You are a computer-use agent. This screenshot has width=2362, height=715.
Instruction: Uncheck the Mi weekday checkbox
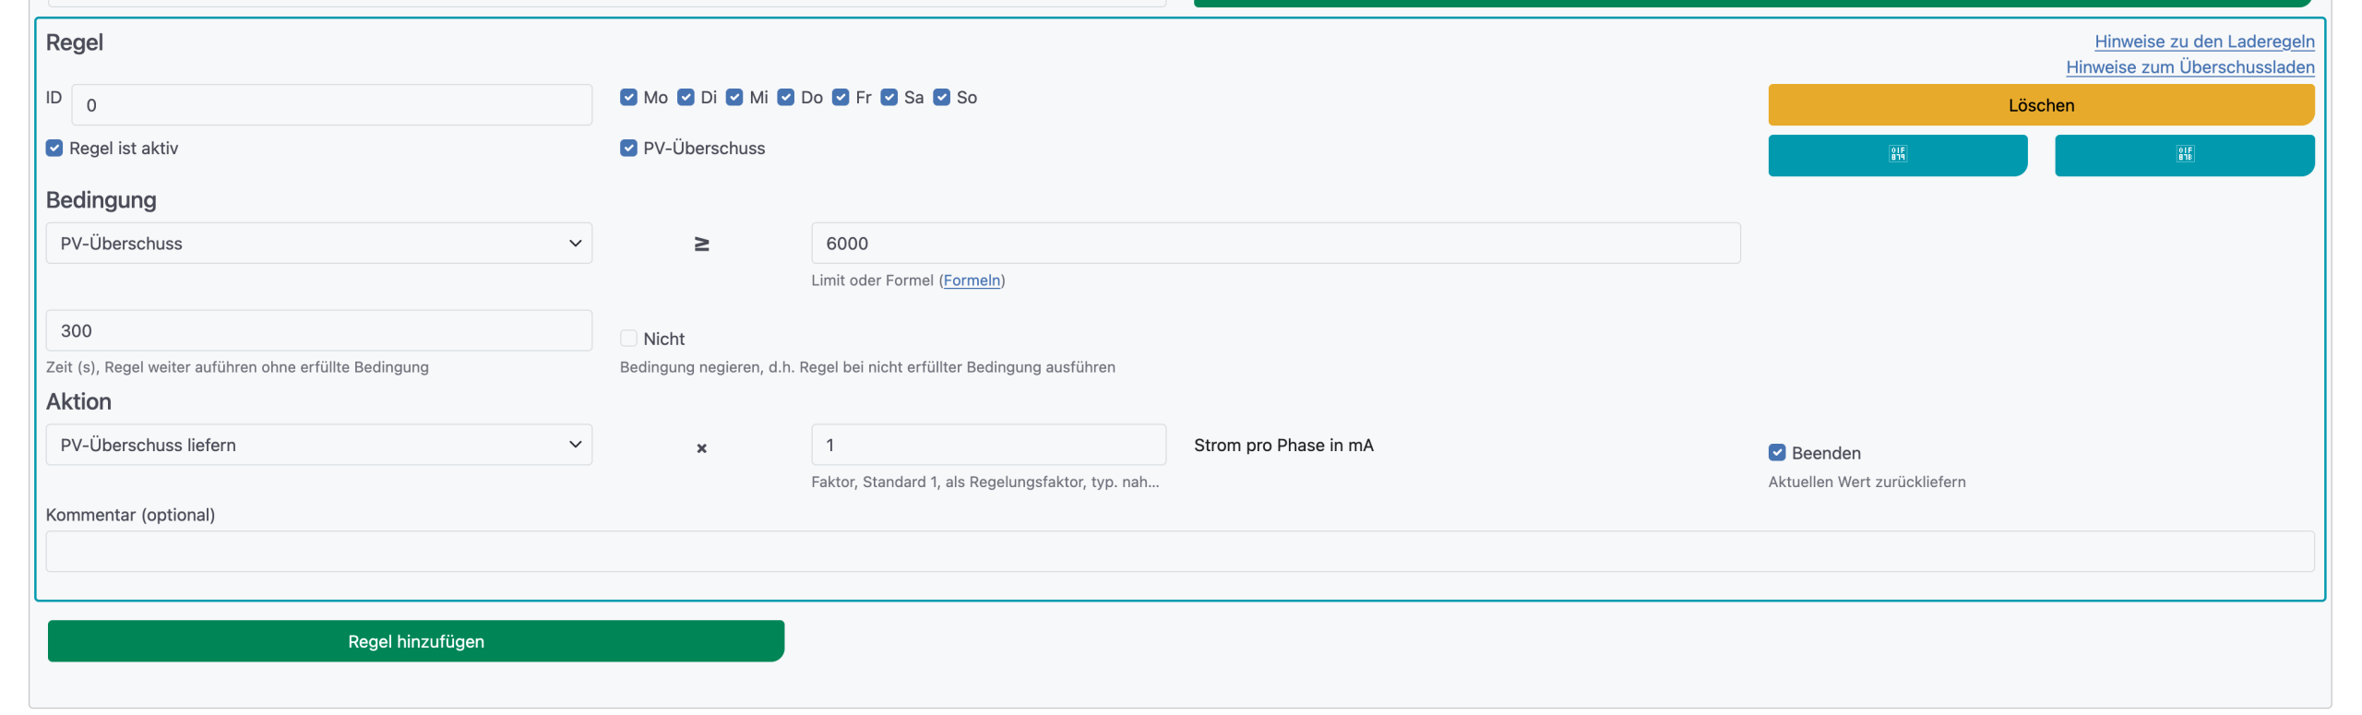[x=734, y=98]
